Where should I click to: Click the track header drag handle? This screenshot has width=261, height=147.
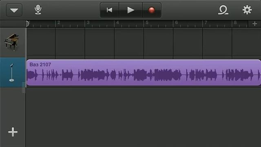point(24,87)
